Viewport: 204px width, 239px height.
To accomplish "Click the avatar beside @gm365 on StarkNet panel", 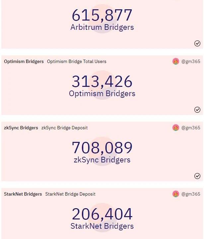I will click(176, 194).
